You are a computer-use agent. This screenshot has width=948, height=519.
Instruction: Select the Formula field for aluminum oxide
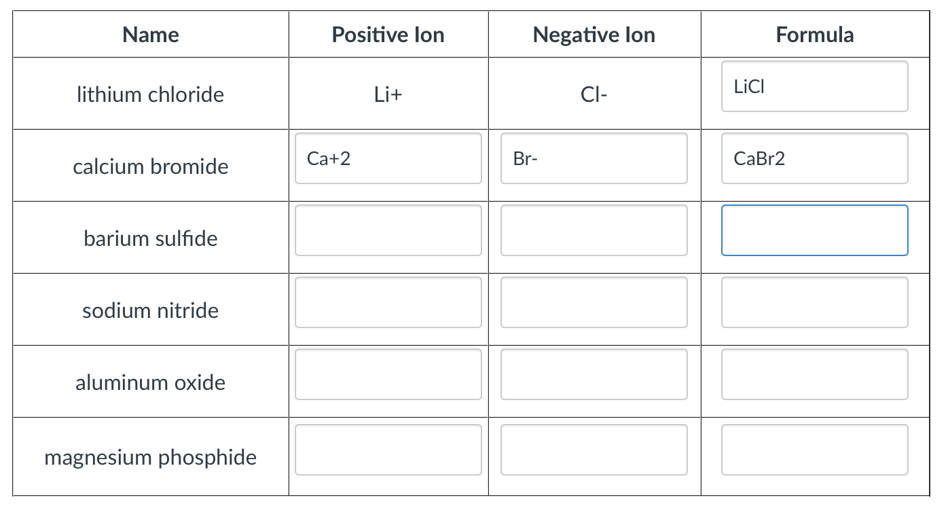coord(814,374)
